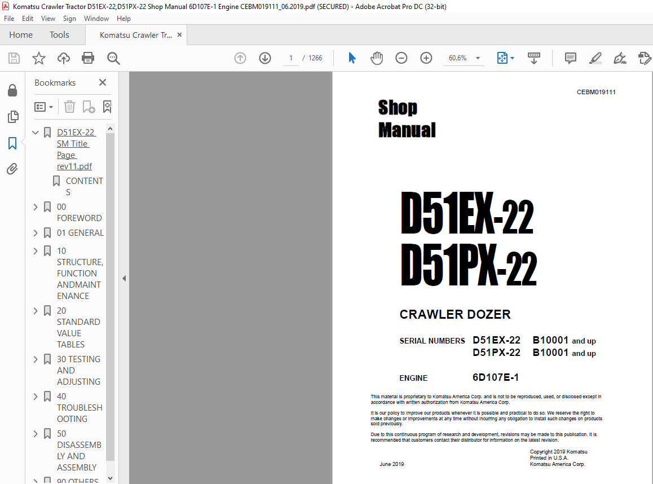Open security lock panel in sidebar

pyautogui.click(x=12, y=90)
